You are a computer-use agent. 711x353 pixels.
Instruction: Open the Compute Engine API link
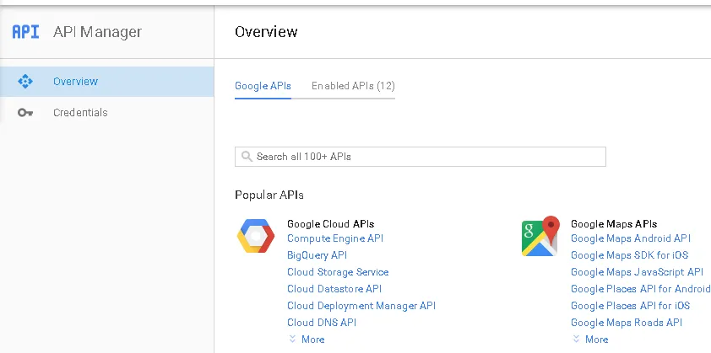[335, 238]
